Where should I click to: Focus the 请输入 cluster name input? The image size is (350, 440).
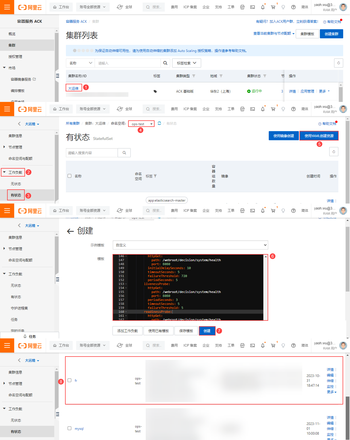[x=128, y=63]
